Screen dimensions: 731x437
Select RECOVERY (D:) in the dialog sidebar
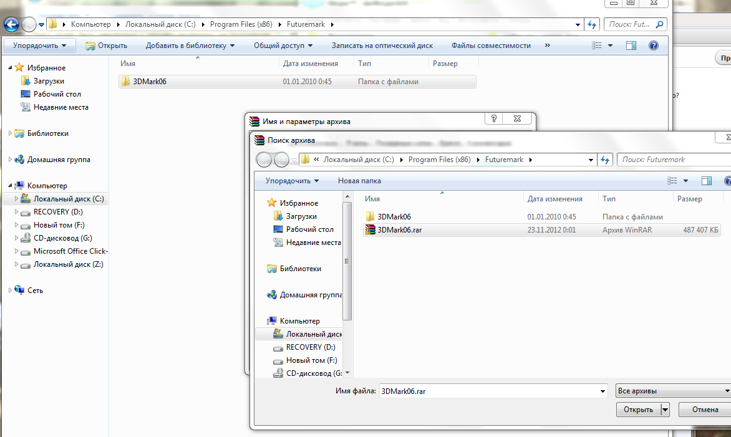(x=311, y=347)
